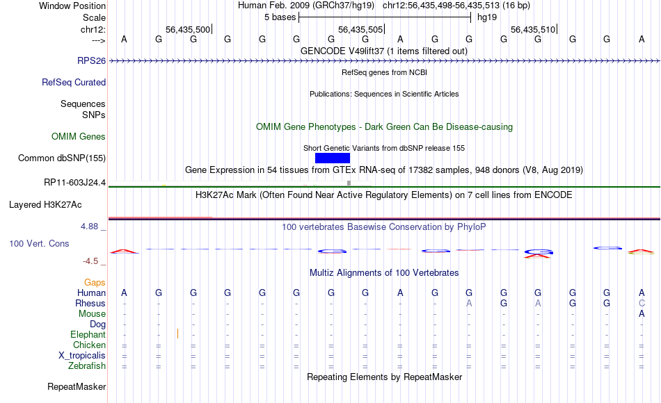661x403 pixels.
Task: Select the OMIM Genes track label
Action: [x=78, y=136]
